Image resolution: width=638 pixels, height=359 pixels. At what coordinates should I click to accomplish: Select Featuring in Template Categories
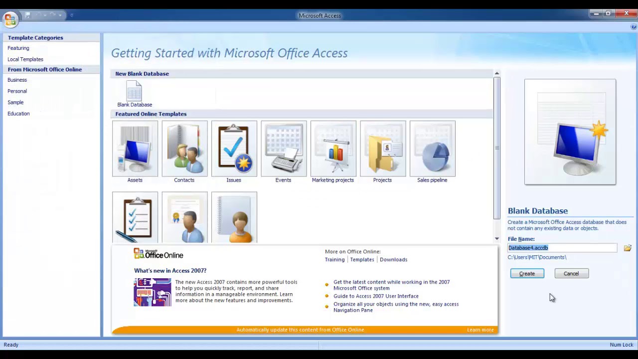[18, 48]
